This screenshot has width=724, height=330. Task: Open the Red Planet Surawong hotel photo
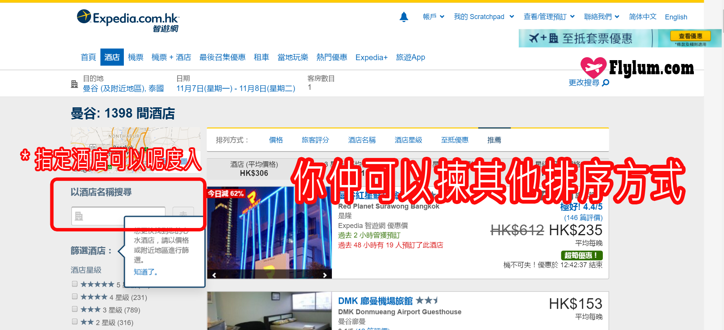(x=269, y=232)
